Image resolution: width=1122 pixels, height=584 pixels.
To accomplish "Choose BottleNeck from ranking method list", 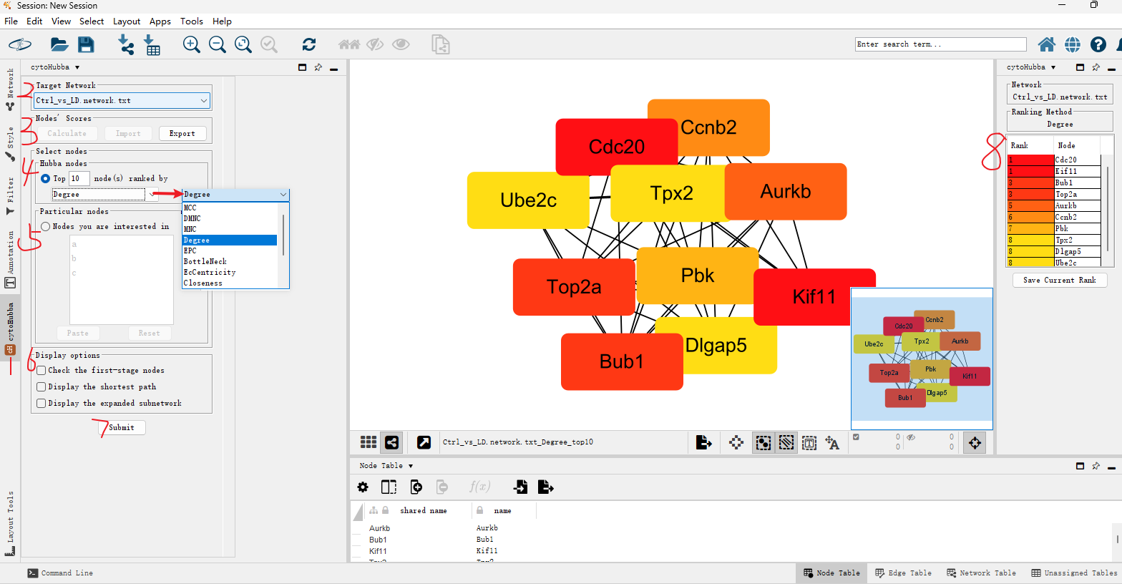I will (x=205, y=262).
